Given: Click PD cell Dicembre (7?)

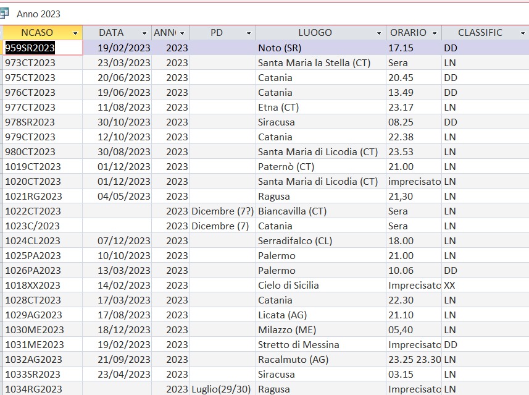Looking at the screenshot, I should point(223,211).
